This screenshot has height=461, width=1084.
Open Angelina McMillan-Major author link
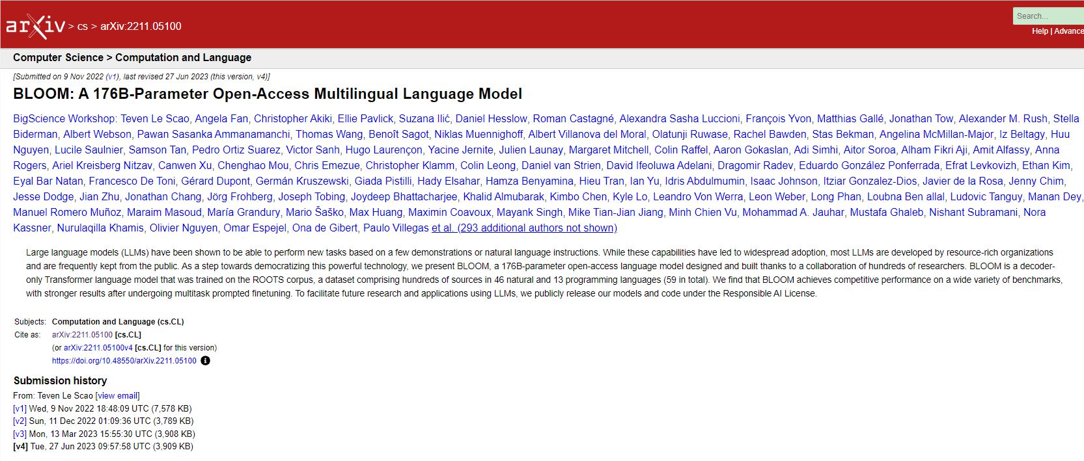tap(936, 134)
